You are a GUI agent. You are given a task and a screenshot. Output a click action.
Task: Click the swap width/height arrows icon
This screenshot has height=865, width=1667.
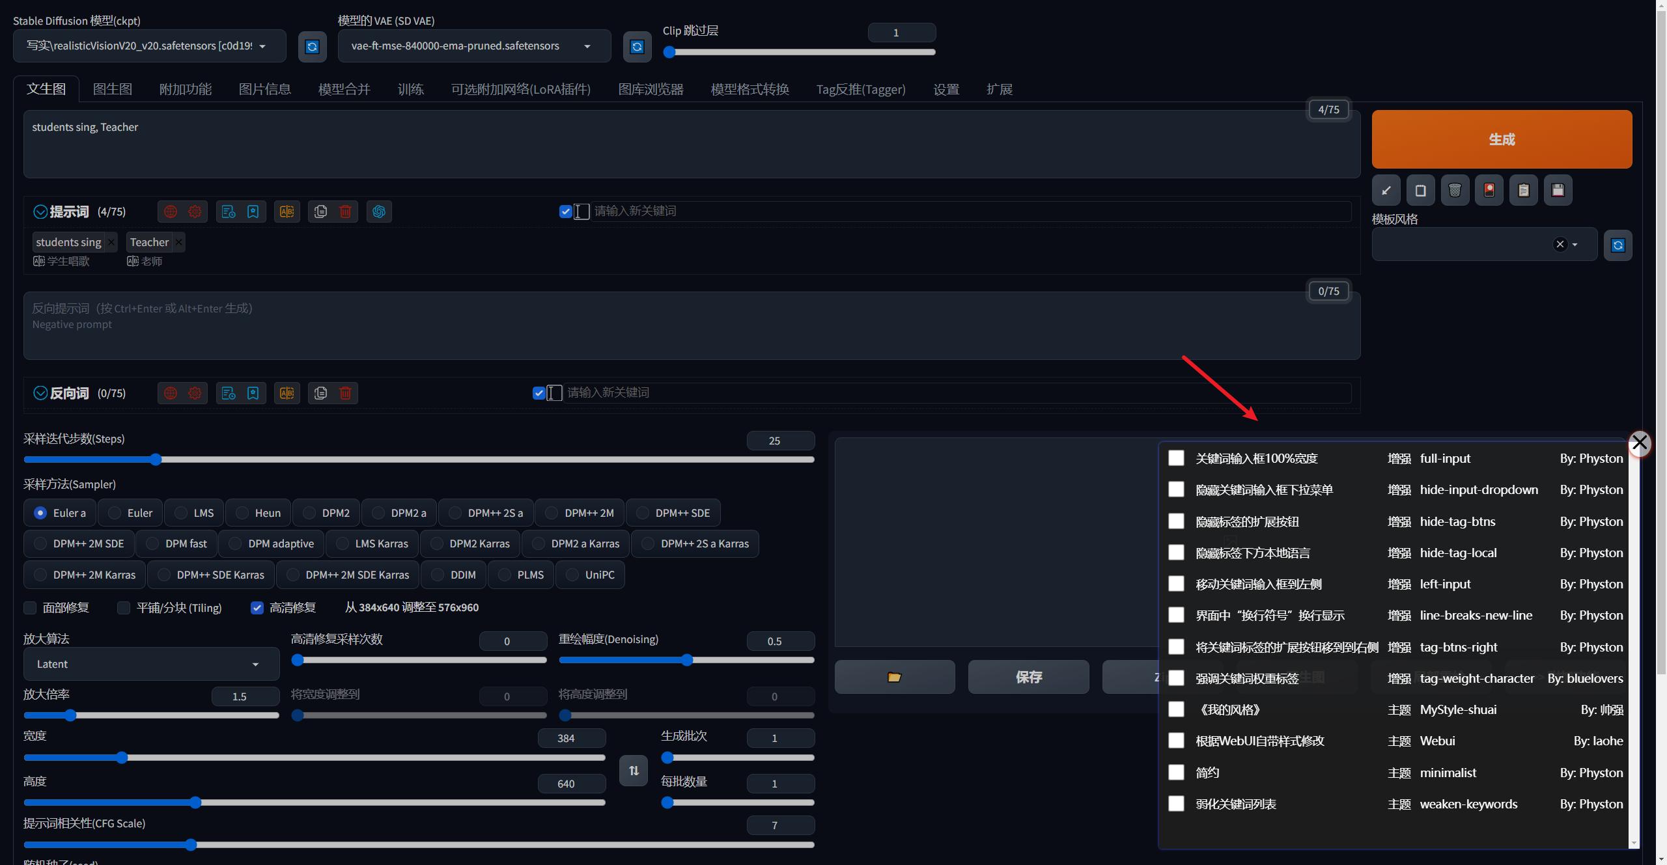tap(634, 771)
